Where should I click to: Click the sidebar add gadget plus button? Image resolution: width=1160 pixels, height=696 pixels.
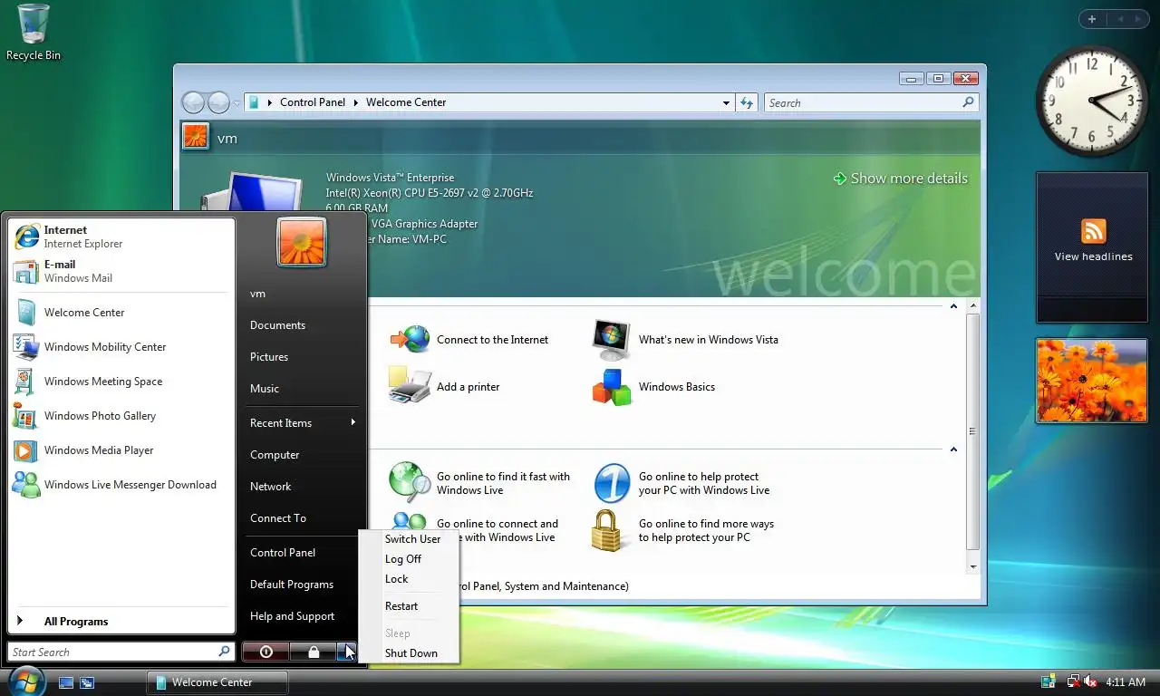[1092, 19]
